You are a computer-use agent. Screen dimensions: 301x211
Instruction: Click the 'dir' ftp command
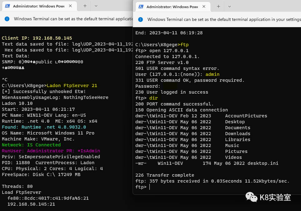pyautogui.click(x=153, y=98)
